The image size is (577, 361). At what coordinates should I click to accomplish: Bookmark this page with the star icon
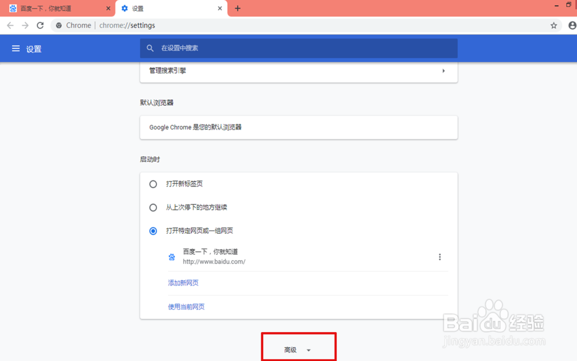pos(553,25)
